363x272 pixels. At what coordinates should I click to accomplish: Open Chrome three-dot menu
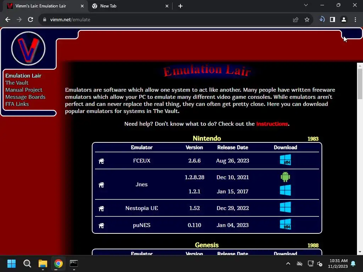tap(355, 20)
